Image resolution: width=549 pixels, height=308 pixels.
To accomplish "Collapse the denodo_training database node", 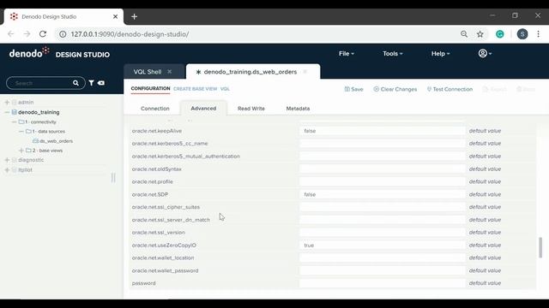I will pos(7,112).
